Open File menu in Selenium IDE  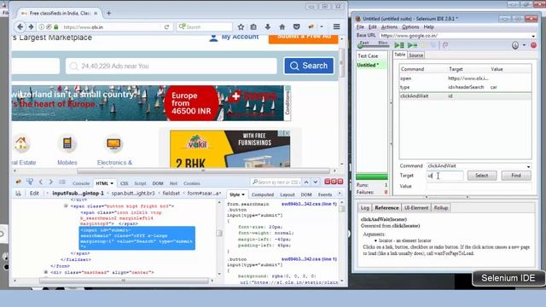[360, 26]
